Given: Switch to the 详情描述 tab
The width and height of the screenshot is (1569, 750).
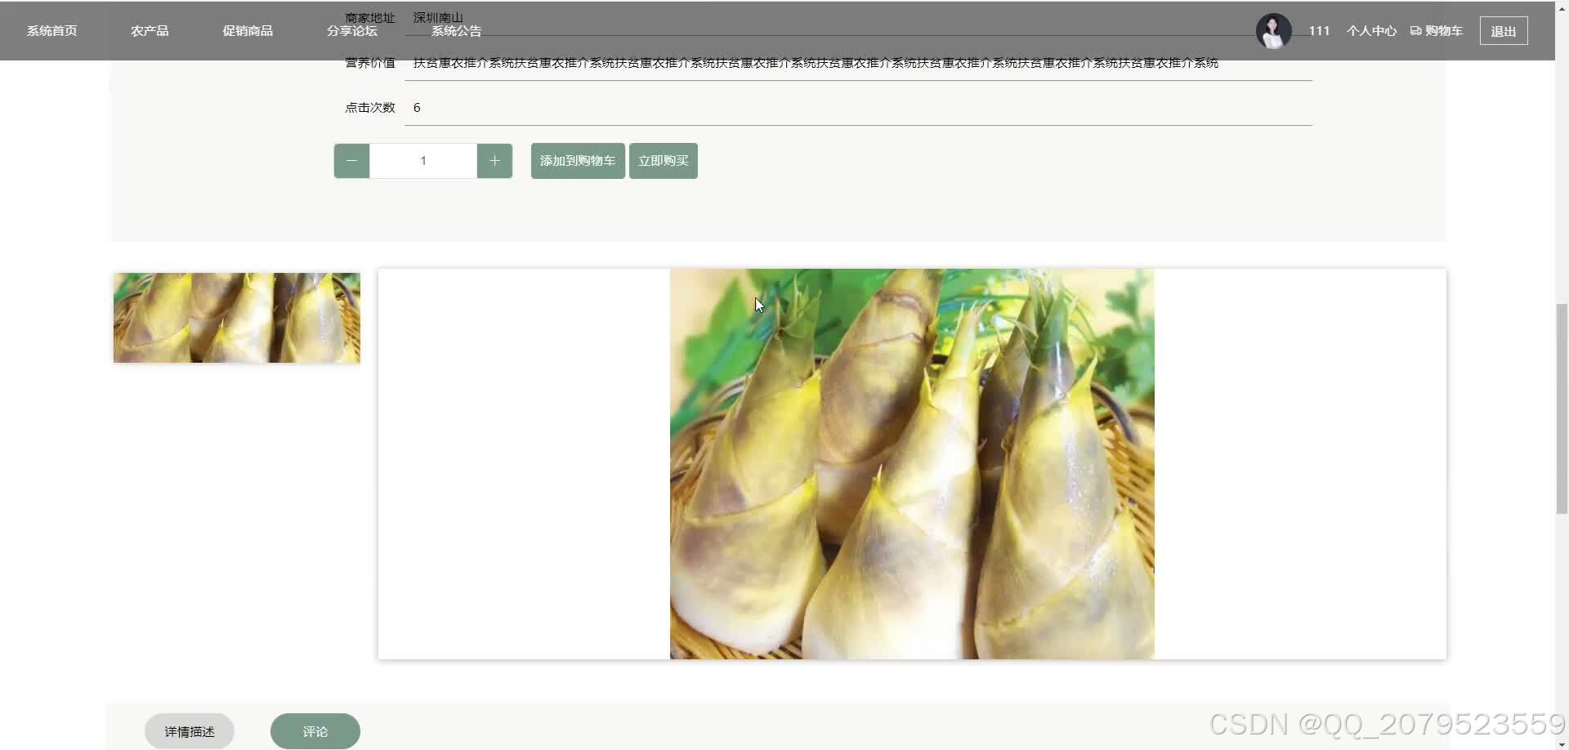Looking at the screenshot, I should click(190, 731).
